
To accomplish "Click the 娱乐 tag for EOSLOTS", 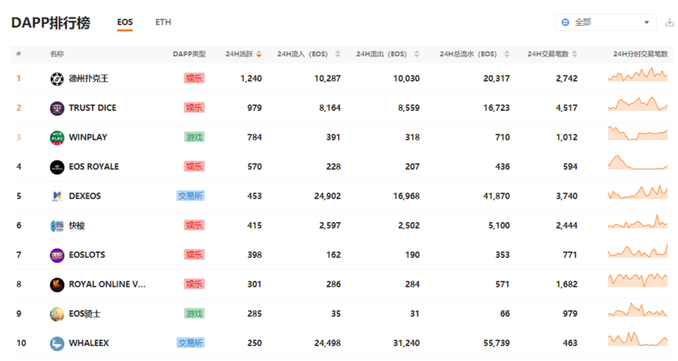I will coord(194,255).
